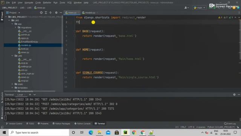Open the Problems tool window
This screenshot has width=241, height=136.
point(43,124)
